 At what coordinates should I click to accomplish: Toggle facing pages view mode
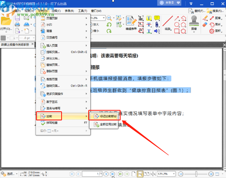(146, 174)
